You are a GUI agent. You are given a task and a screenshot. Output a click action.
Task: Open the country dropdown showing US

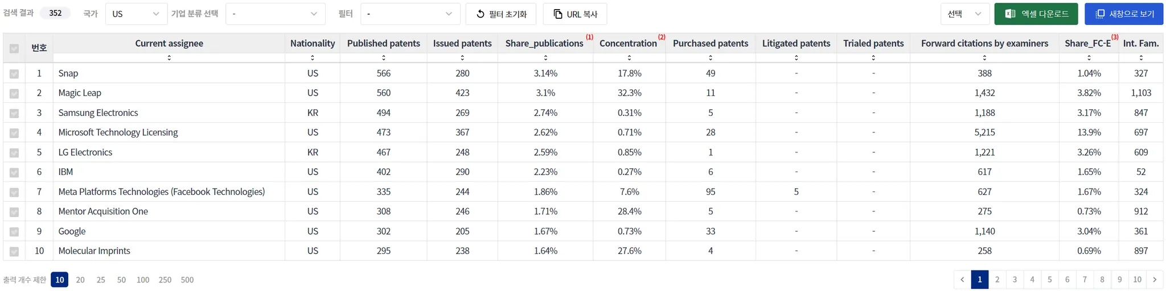pos(136,14)
